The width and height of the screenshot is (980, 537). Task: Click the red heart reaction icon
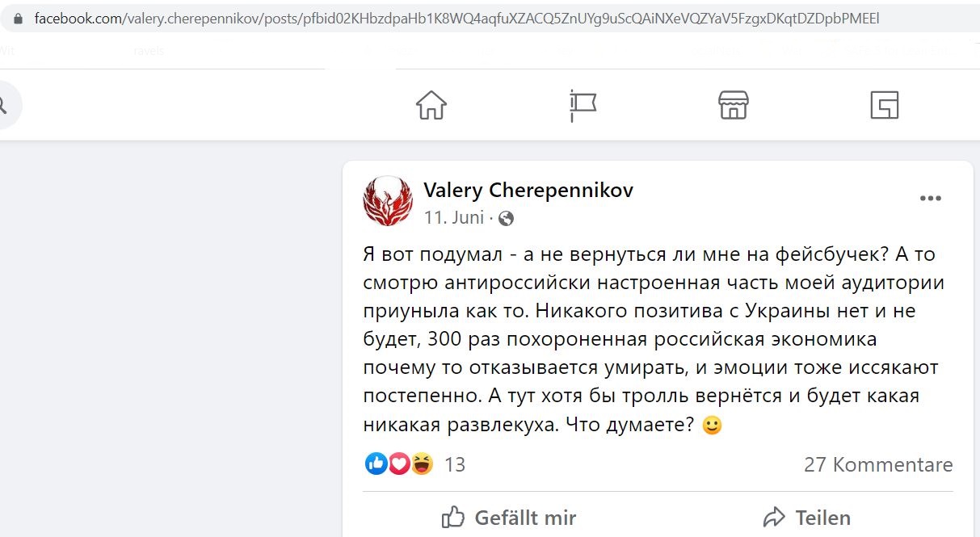pos(399,464)
